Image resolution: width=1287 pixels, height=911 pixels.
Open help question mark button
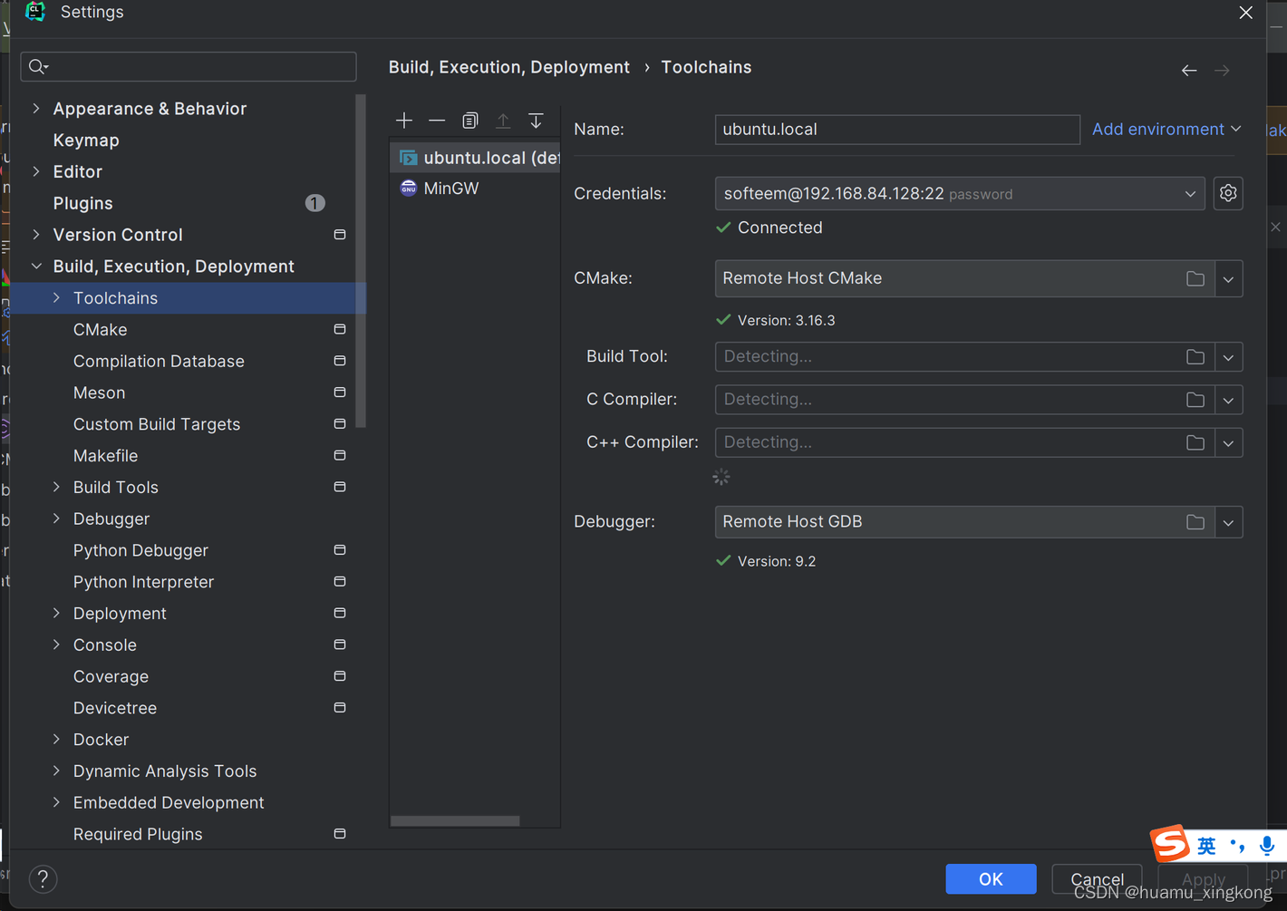pyautogui.click(x=43, y=878)
